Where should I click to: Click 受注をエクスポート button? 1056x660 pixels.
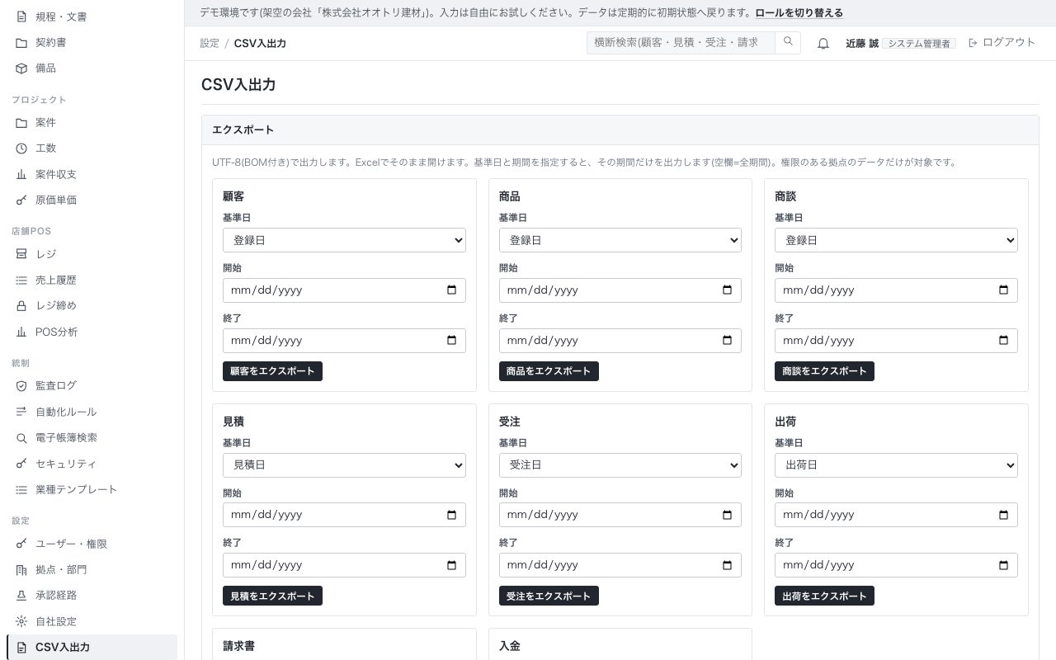tap(549, 596)
